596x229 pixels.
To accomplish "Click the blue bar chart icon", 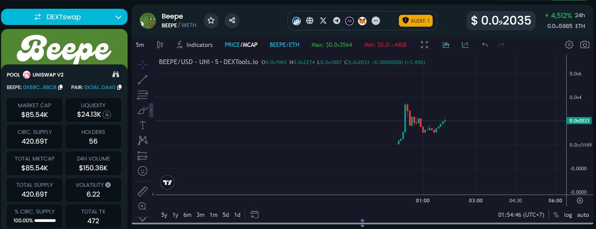I will (465, 45).
